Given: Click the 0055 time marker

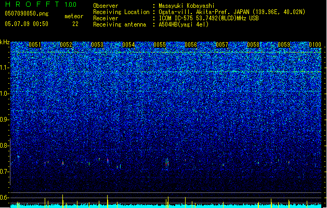Looking at the screenshot, I should coord(160,45).
